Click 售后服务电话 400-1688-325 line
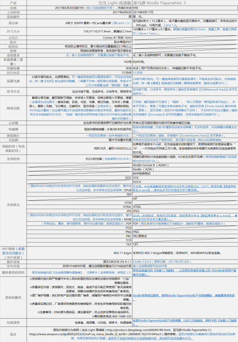The width and height of the screenshot is (238, 342). tap(112, 316)
